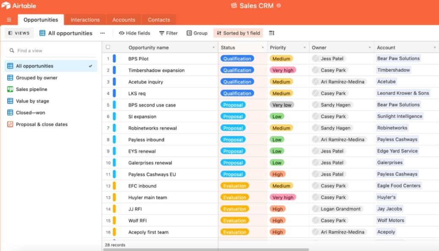Image resolution: width=439 pixels, height=251 pixels.
Task: Open the three-dot menu beside All opportunities
Action: [x=102, y=33]
